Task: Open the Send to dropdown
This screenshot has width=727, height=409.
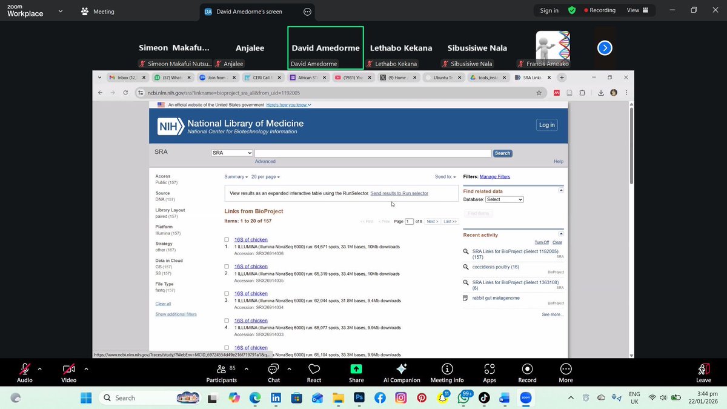Action: point(445,177)
